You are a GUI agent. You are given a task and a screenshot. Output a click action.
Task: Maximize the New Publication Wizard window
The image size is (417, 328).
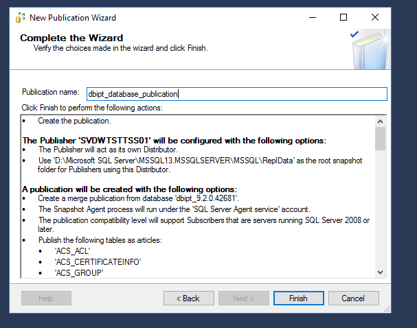(343, 18)
